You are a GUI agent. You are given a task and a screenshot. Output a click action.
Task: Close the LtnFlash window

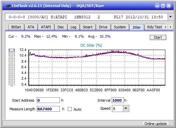[x=169, y=6]
